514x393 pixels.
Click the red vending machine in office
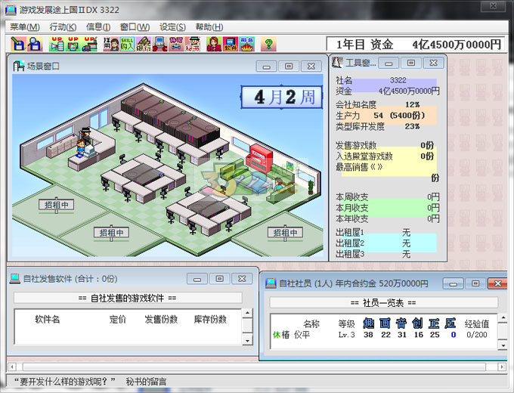[x=259, y=158]
